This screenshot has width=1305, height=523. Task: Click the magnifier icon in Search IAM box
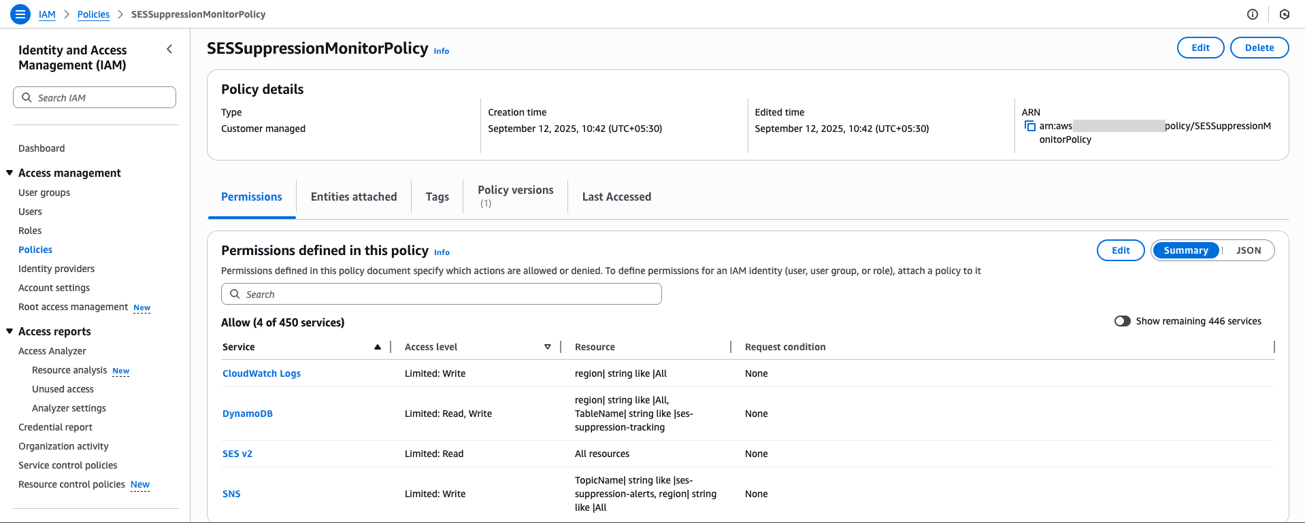pyautogui.click(x=27, y=97)
